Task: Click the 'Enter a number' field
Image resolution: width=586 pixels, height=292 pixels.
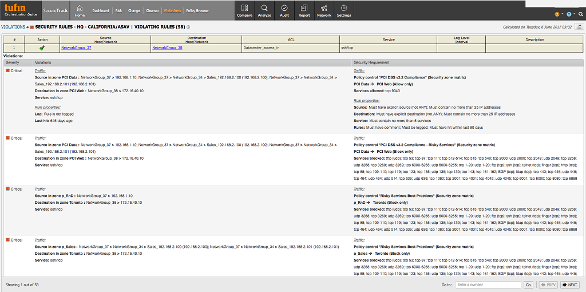Action: pos(488,285)
